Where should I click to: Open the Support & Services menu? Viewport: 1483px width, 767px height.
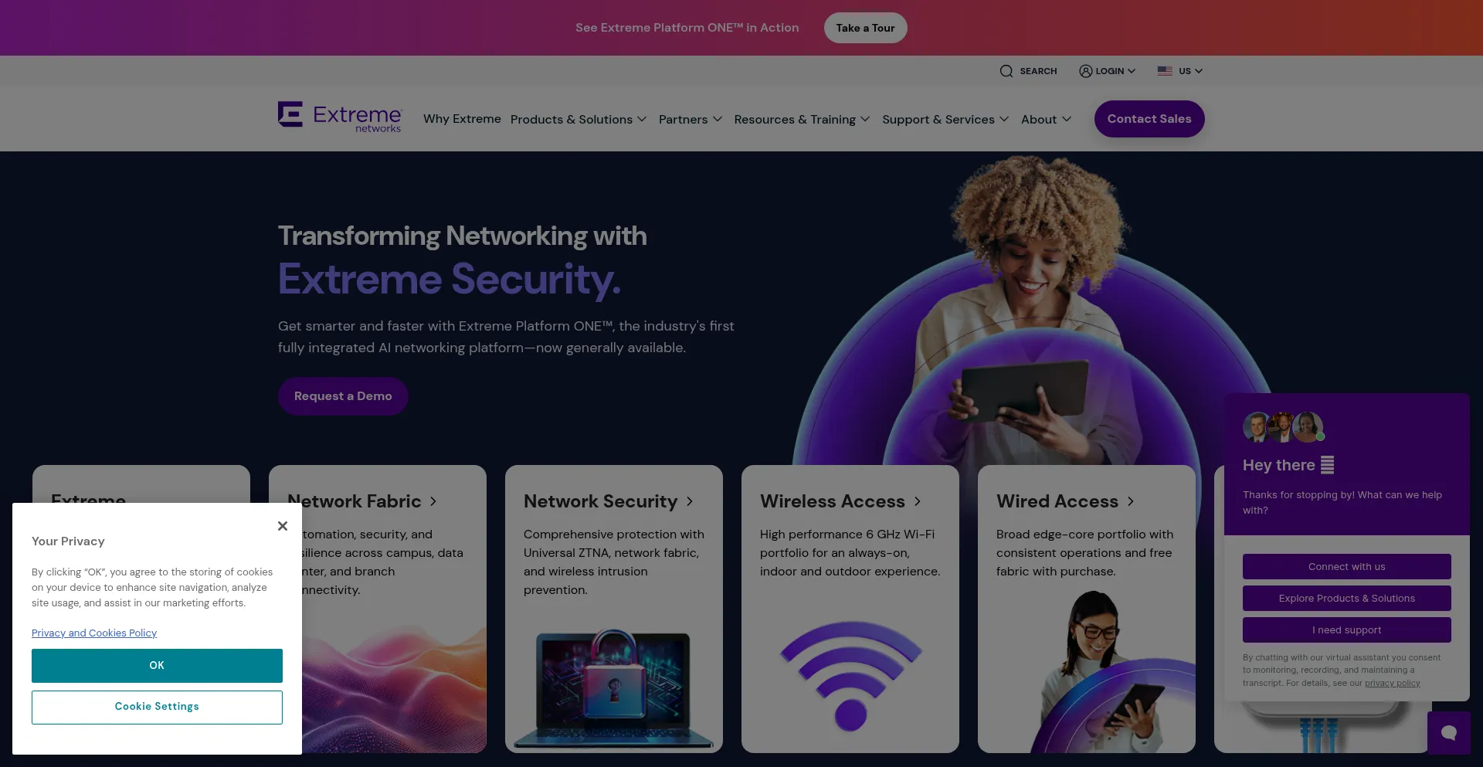pyautogui.click(x=945, y=120)
